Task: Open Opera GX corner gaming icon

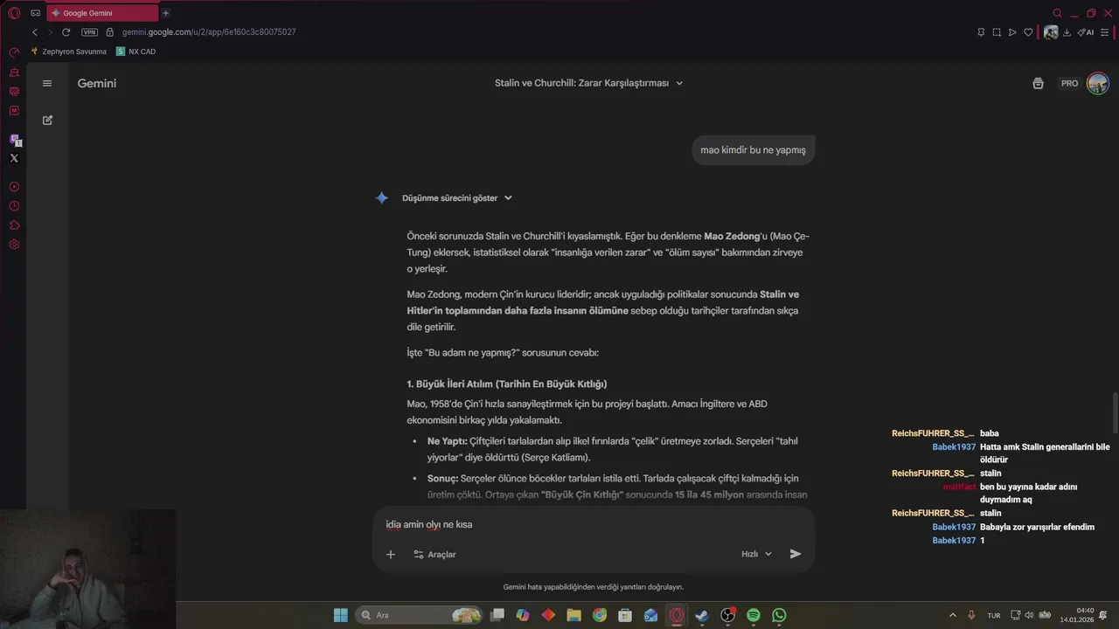Action: 36,13
